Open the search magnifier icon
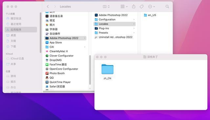210x120 pixels. pos(167,7)
